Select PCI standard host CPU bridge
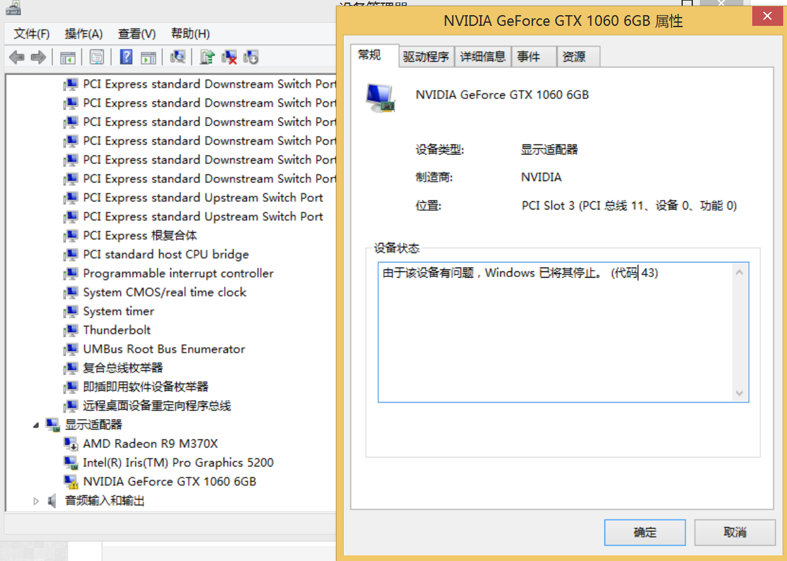Viewport: 787px width, 561px height. pos(166,254)
